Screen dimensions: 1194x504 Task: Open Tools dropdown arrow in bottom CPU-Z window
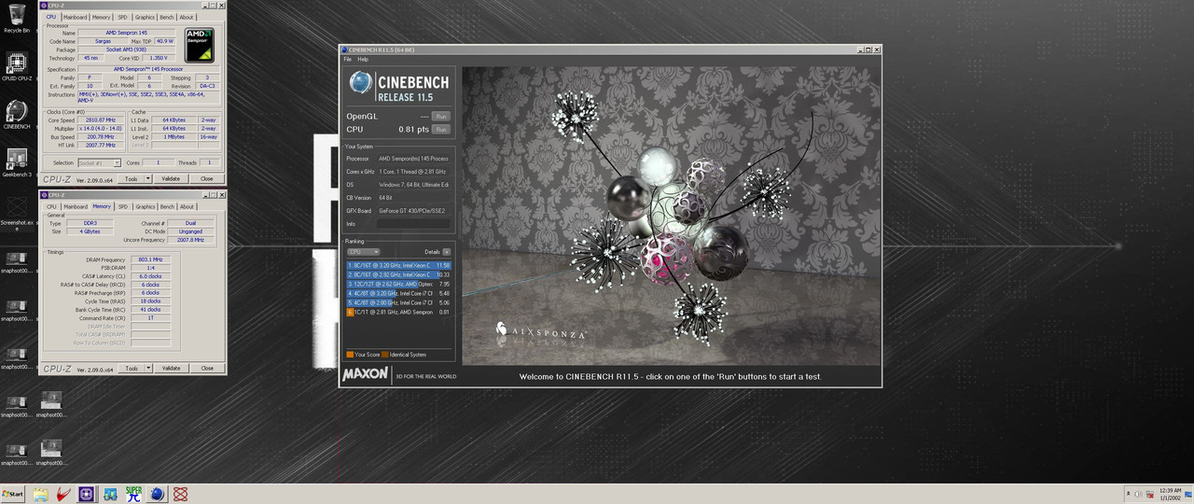click(147, 369)
